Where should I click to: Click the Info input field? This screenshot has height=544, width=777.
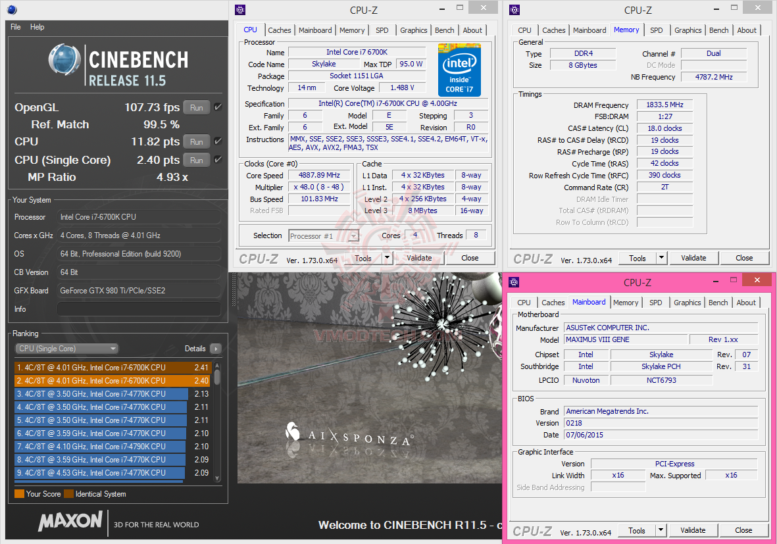pos(139,309)
